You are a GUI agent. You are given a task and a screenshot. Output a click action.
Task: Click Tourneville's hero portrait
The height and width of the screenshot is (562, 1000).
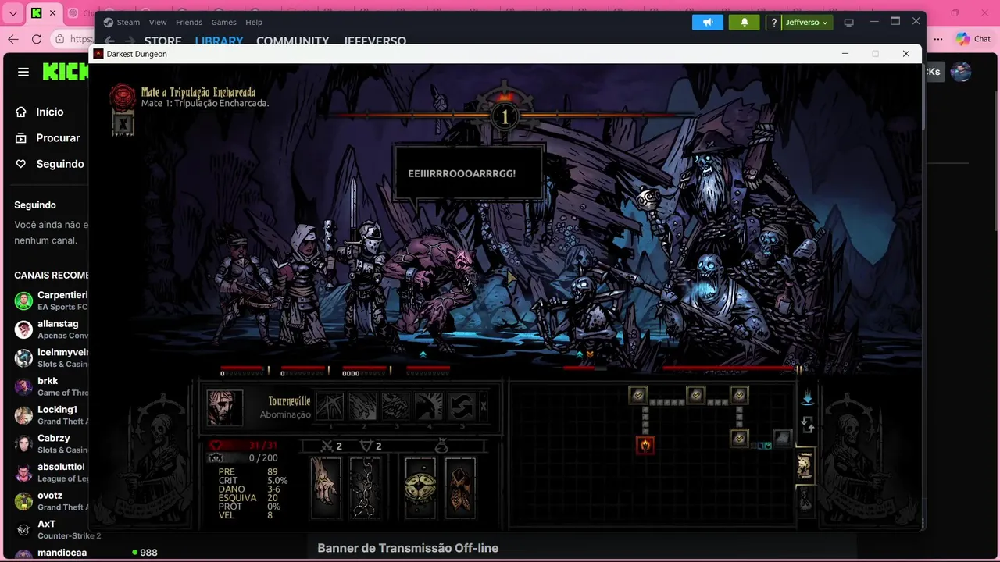pos(225,407)
